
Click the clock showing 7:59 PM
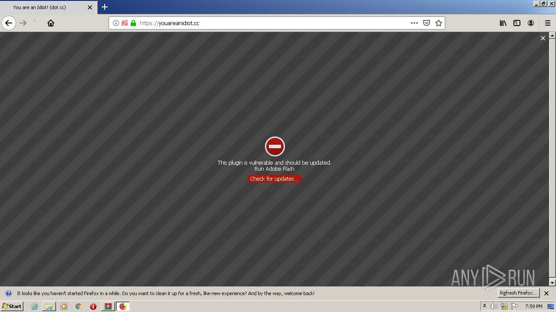[533, 306]
